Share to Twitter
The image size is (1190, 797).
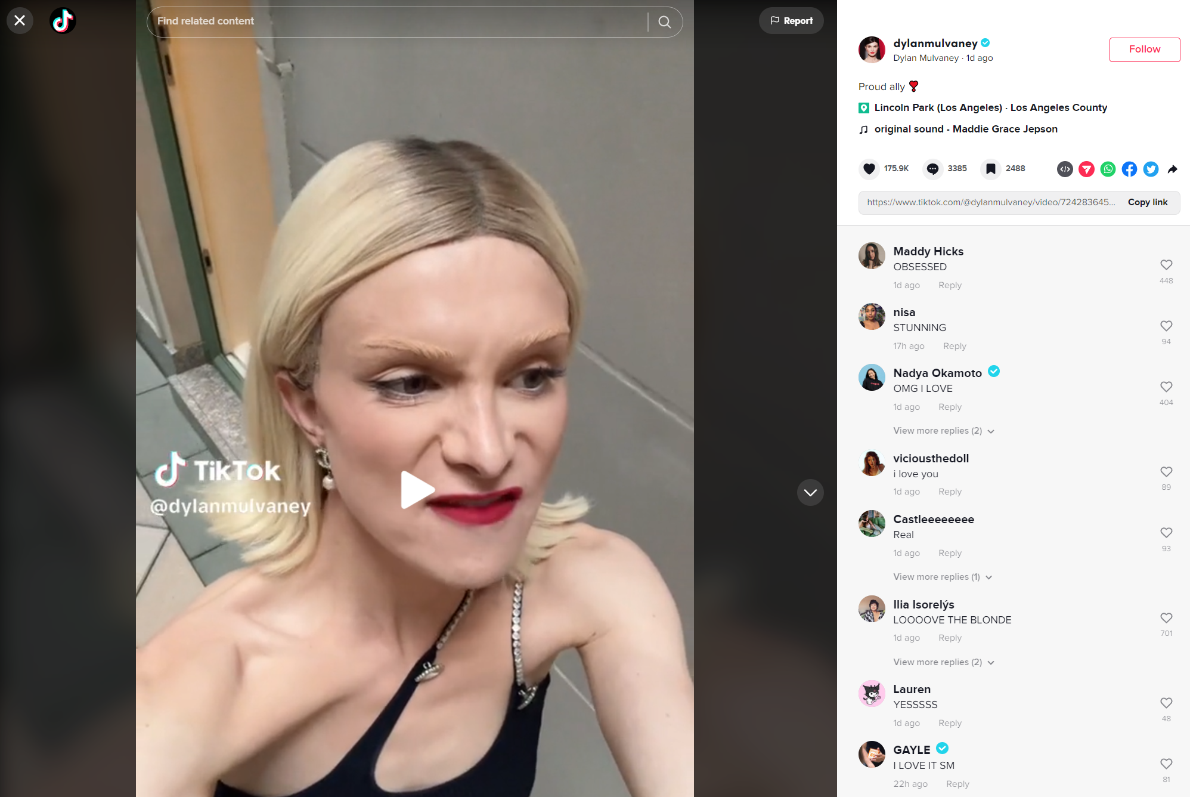point(1151,169)
